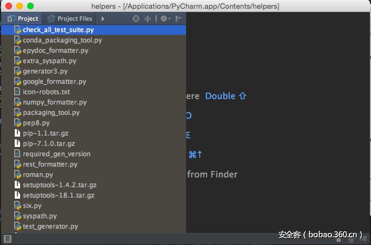
Task: Open the gear settings dropdown
Action: coord(165,19)
